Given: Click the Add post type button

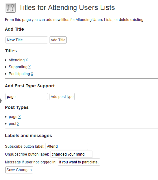Looking at the screenshot, I should pos(62,97).
